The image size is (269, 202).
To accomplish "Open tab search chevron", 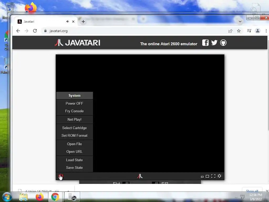I will pyautogui.click(x=240, y=22).
